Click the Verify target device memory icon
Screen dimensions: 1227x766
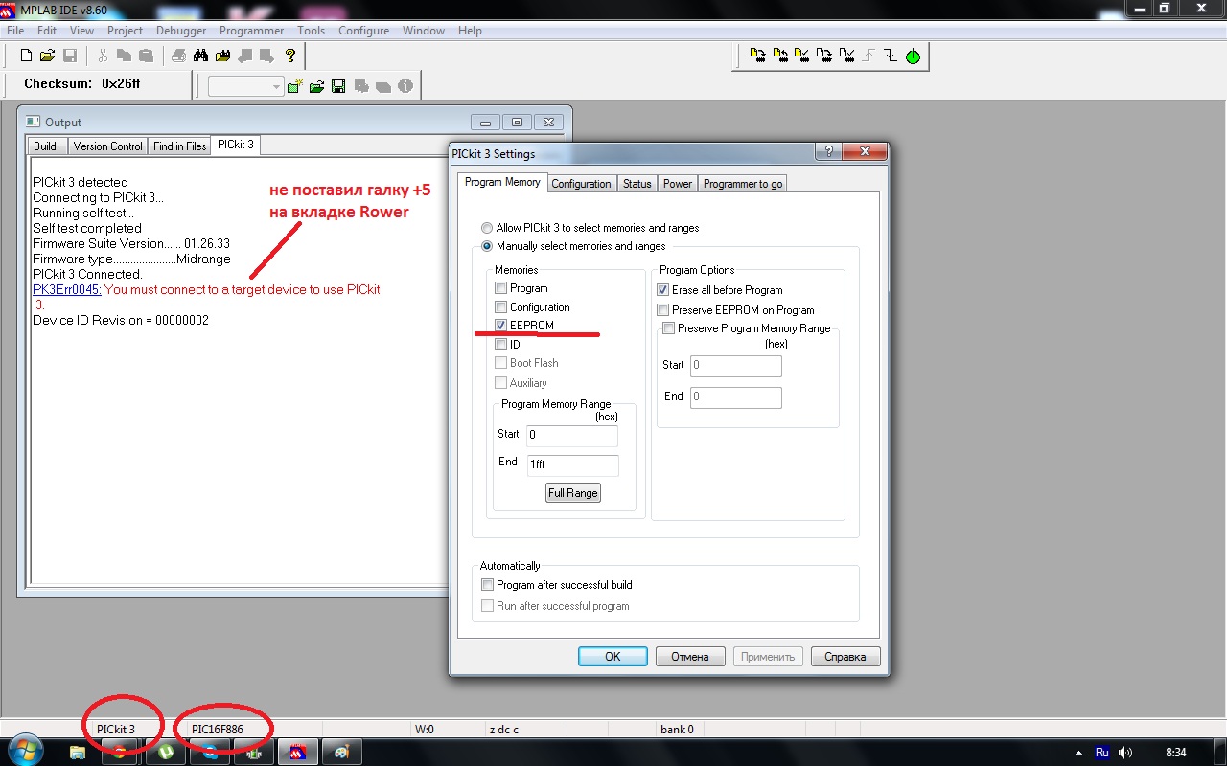pos(802,56)
